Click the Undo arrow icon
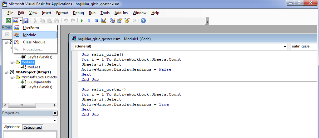This screenshot has height=138, width=319. pyautogui.click(x=66, y=21)
